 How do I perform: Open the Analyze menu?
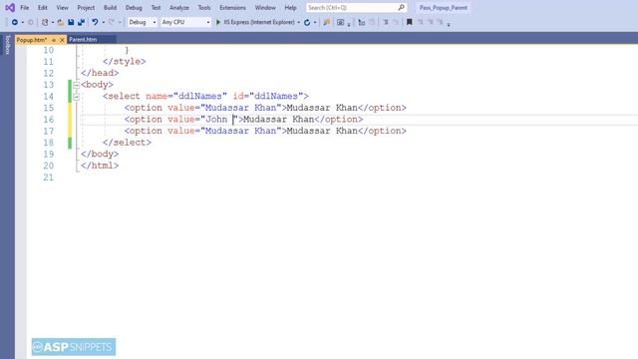179,8
